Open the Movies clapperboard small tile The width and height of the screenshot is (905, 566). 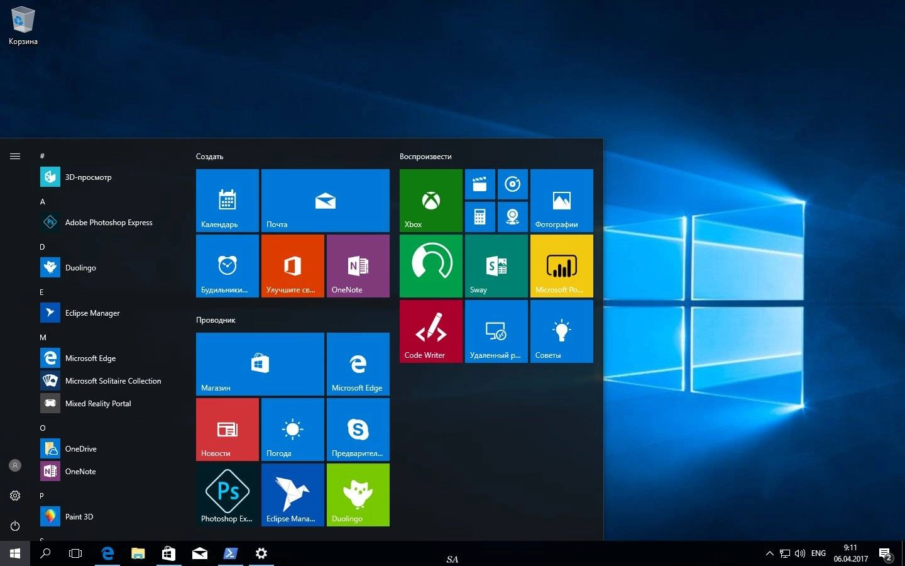(x=480, y=184)
